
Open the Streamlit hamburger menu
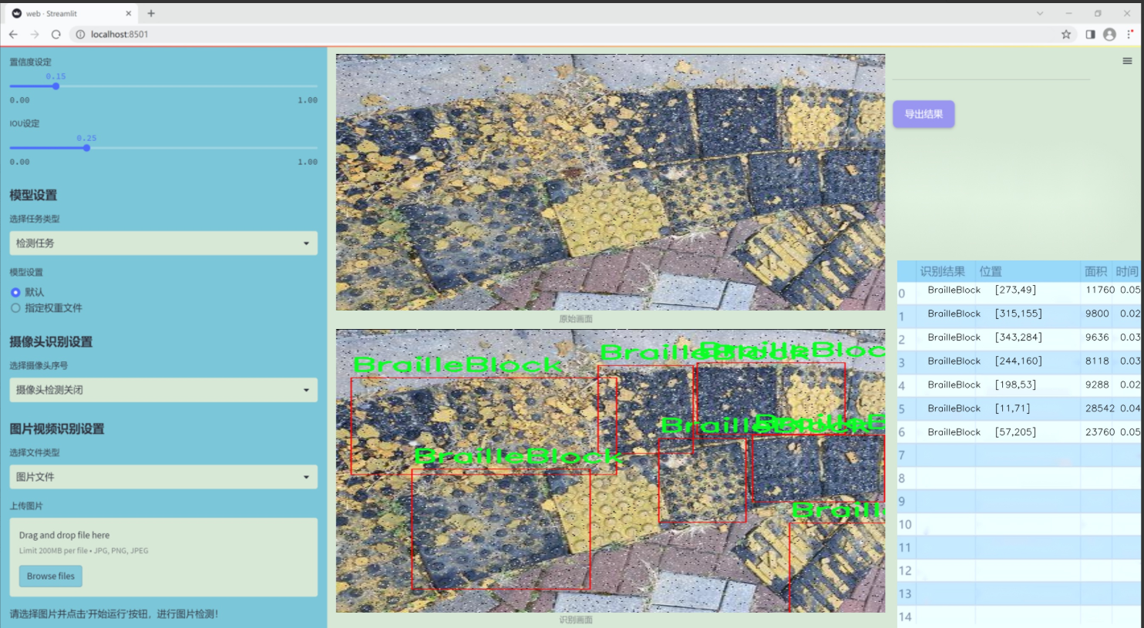(1127, 61)
